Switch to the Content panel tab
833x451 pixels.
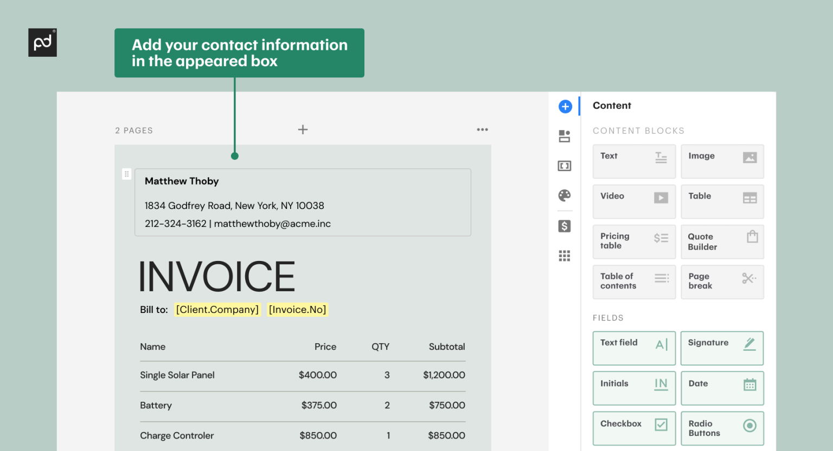point(612,106)
